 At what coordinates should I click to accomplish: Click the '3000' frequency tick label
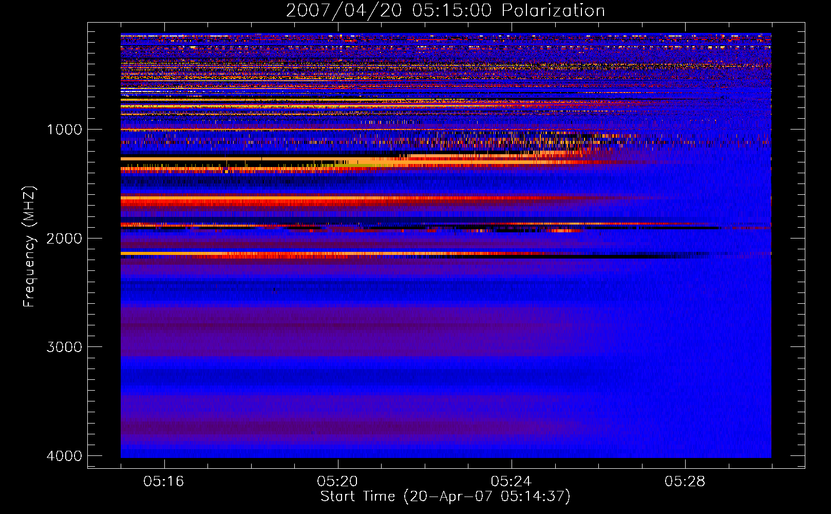[x=64, y=347]
